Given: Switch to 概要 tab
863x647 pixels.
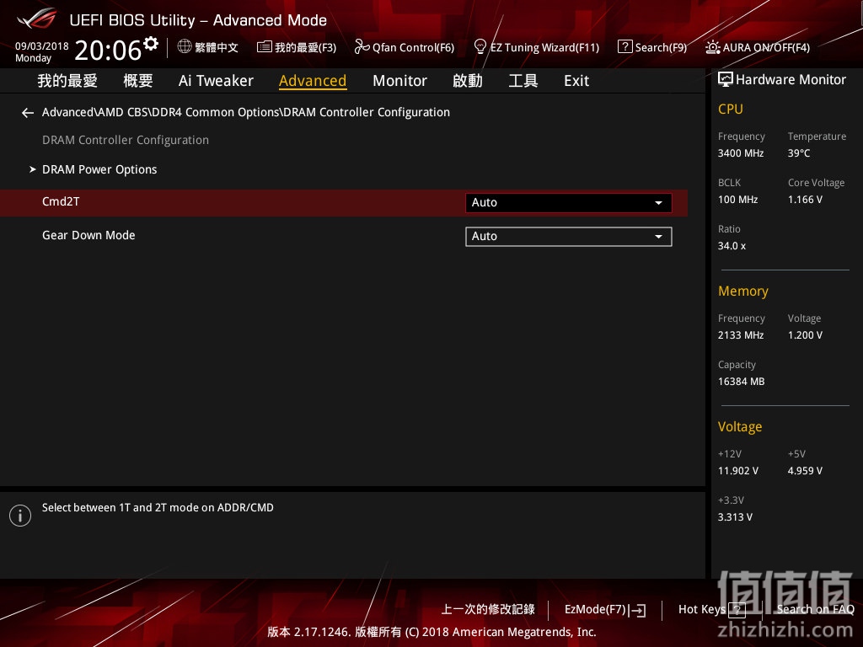Looking at the screenshot, I should click(x=138, y=81).
